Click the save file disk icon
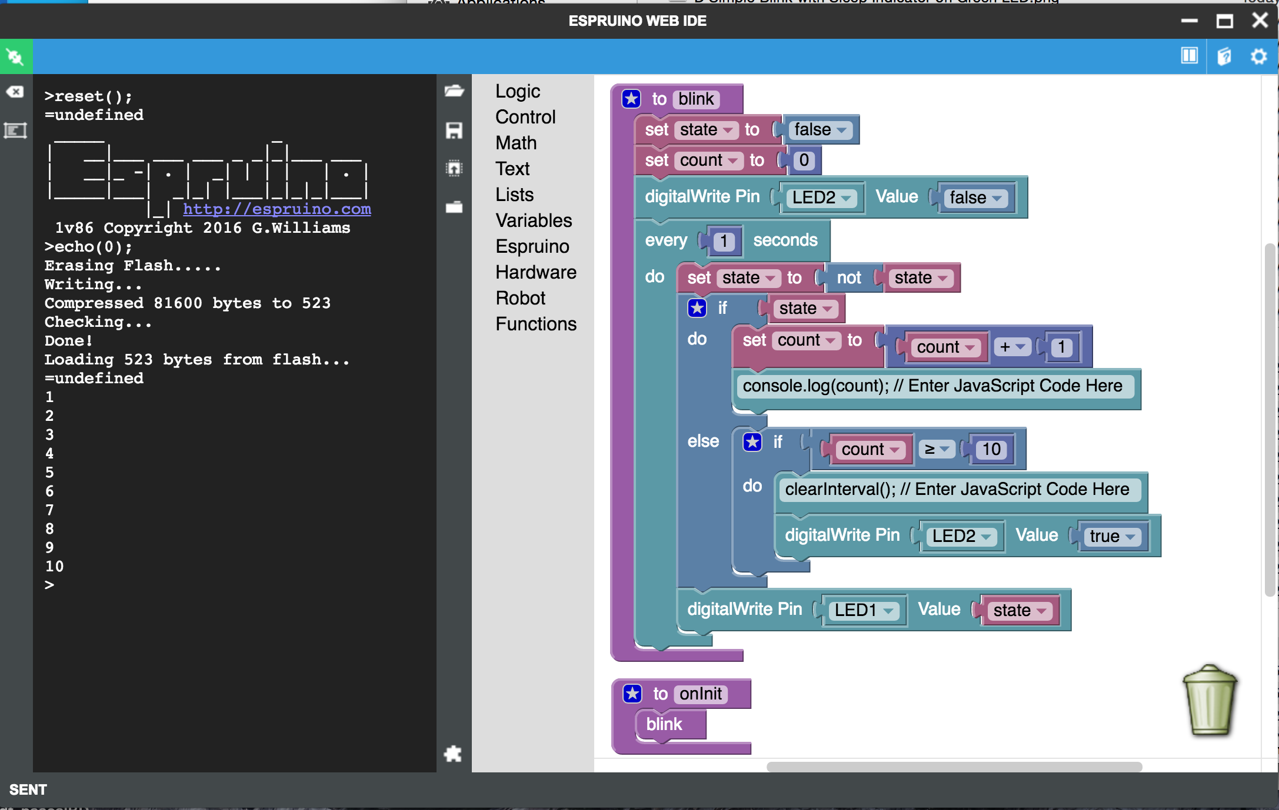Screen dimensions: 1279x810 point(454,130)
